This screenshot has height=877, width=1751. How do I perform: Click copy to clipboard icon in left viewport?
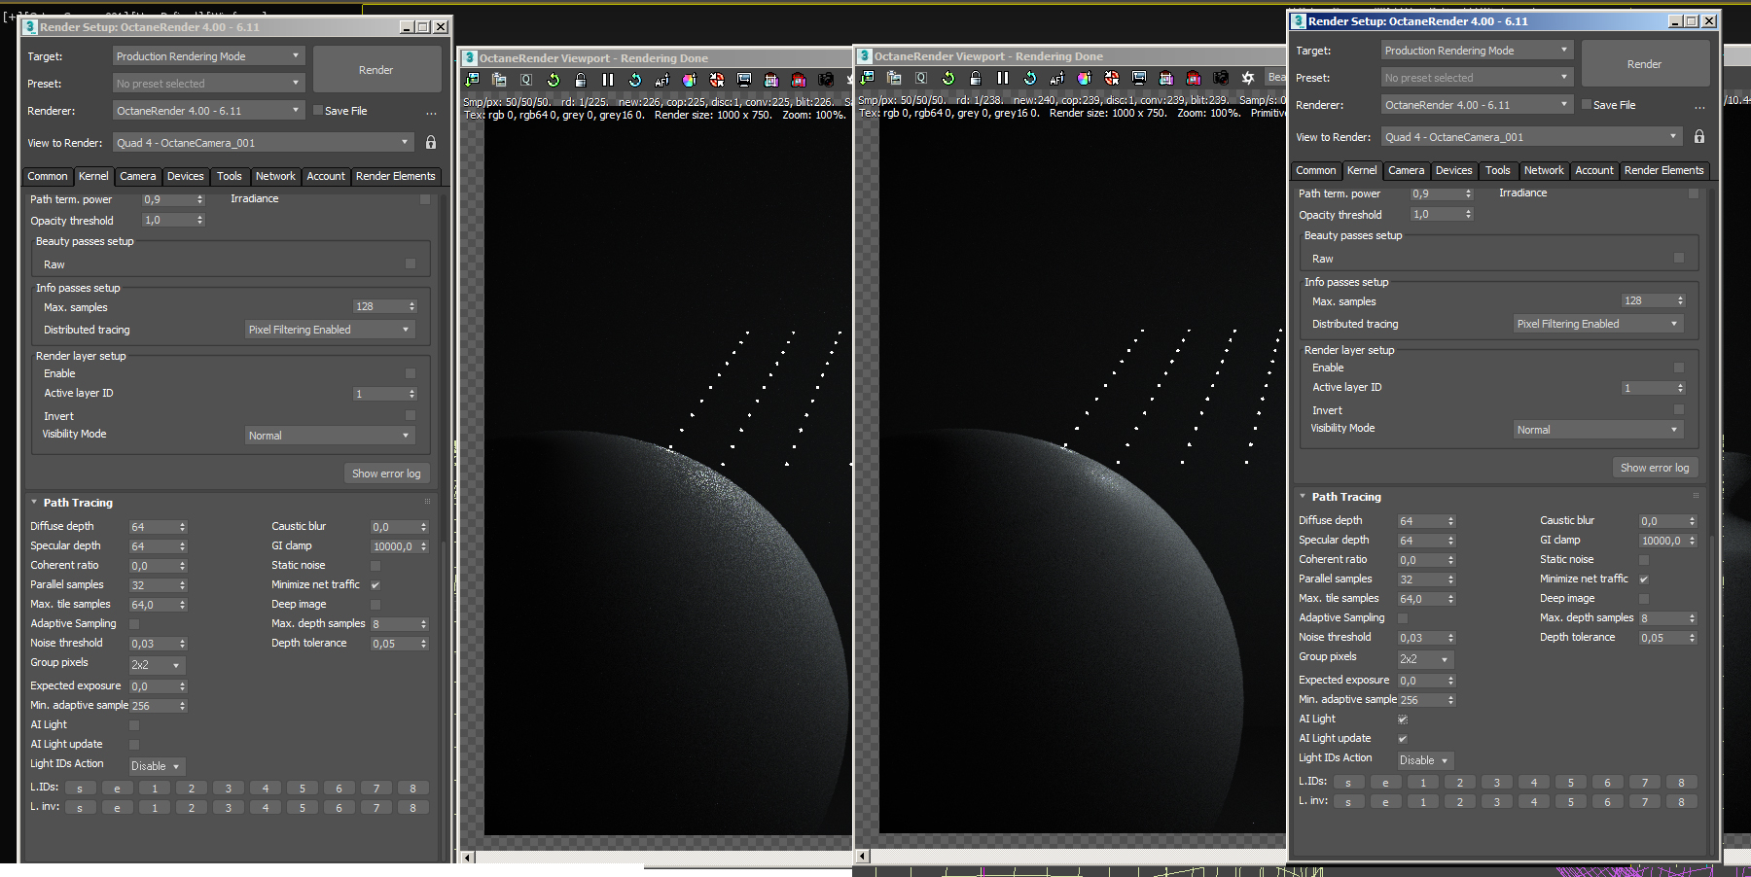[x=499, y=80]
